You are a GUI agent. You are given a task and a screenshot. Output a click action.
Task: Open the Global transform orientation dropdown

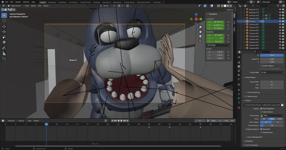pos(106,6)
